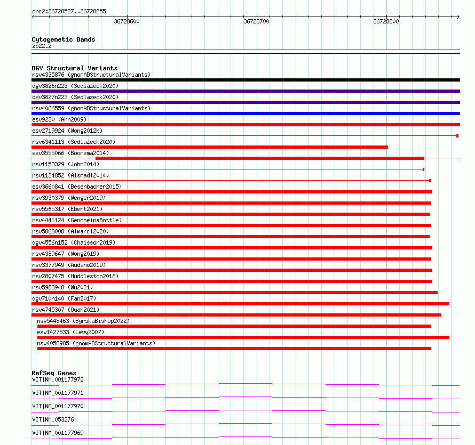475x445 pixels.
Task: Click dgv4556n152 (Chaisson2019) label
Action: tap(74, 242)
